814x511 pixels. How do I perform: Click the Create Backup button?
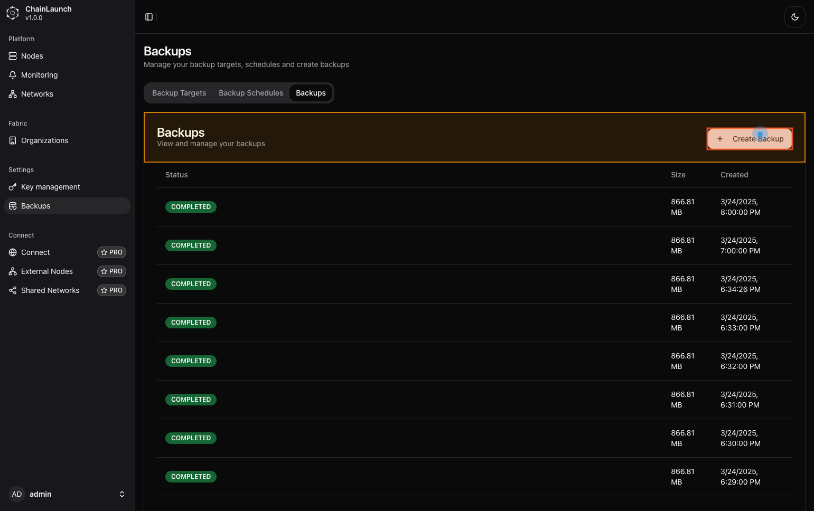coord(750,139)
